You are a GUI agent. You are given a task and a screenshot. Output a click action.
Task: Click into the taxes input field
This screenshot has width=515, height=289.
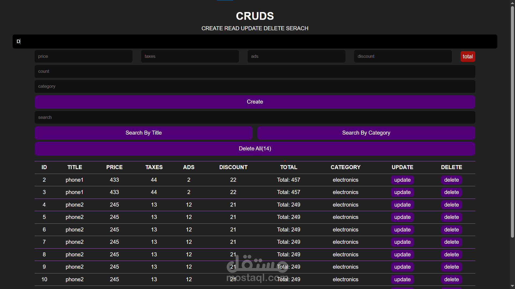point(190,56)
